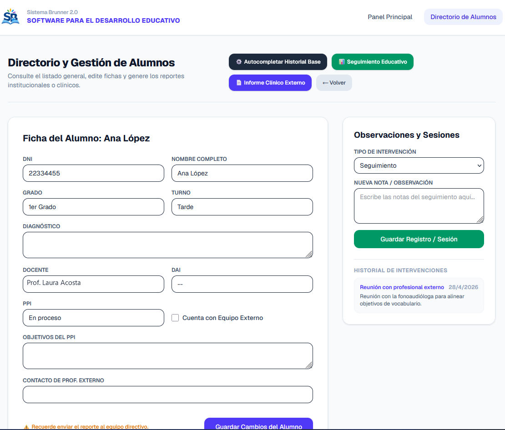
Task: Click the Autocompletar Historial Base button
Action: pos(278,62)
